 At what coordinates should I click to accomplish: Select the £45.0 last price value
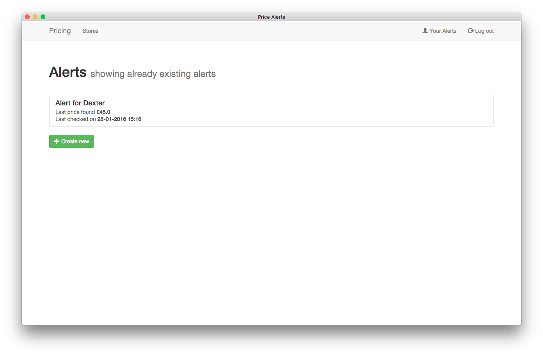[x=103, y=112]
